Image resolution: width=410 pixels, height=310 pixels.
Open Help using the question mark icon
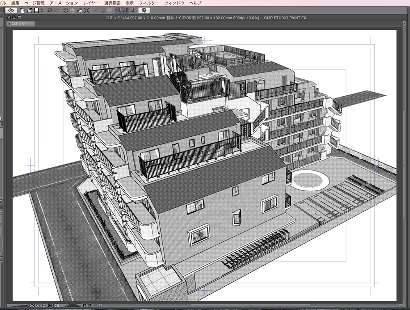tap(143, 10)
